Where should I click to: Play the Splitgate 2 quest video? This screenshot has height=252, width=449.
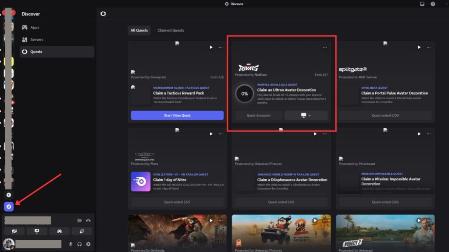(419, 47)
